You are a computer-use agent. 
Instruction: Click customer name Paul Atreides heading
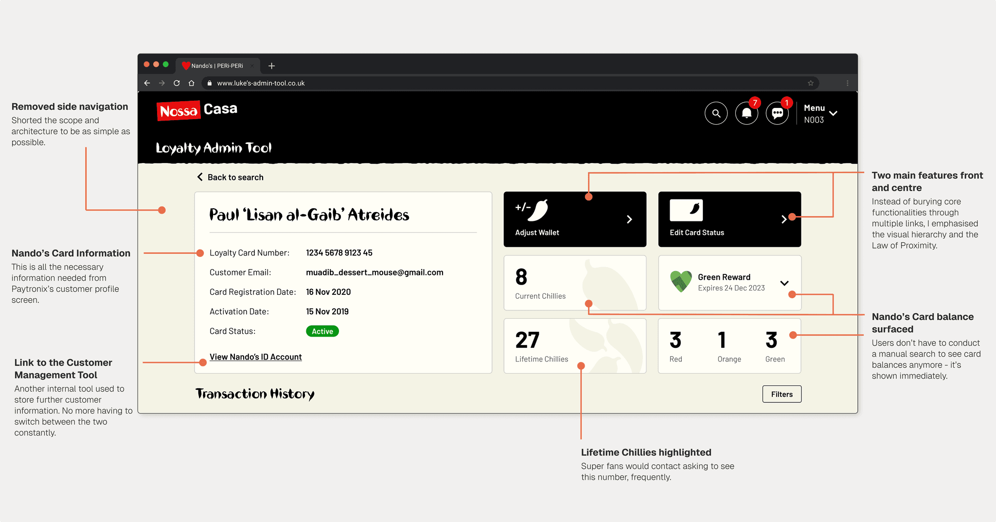[309, 215]
